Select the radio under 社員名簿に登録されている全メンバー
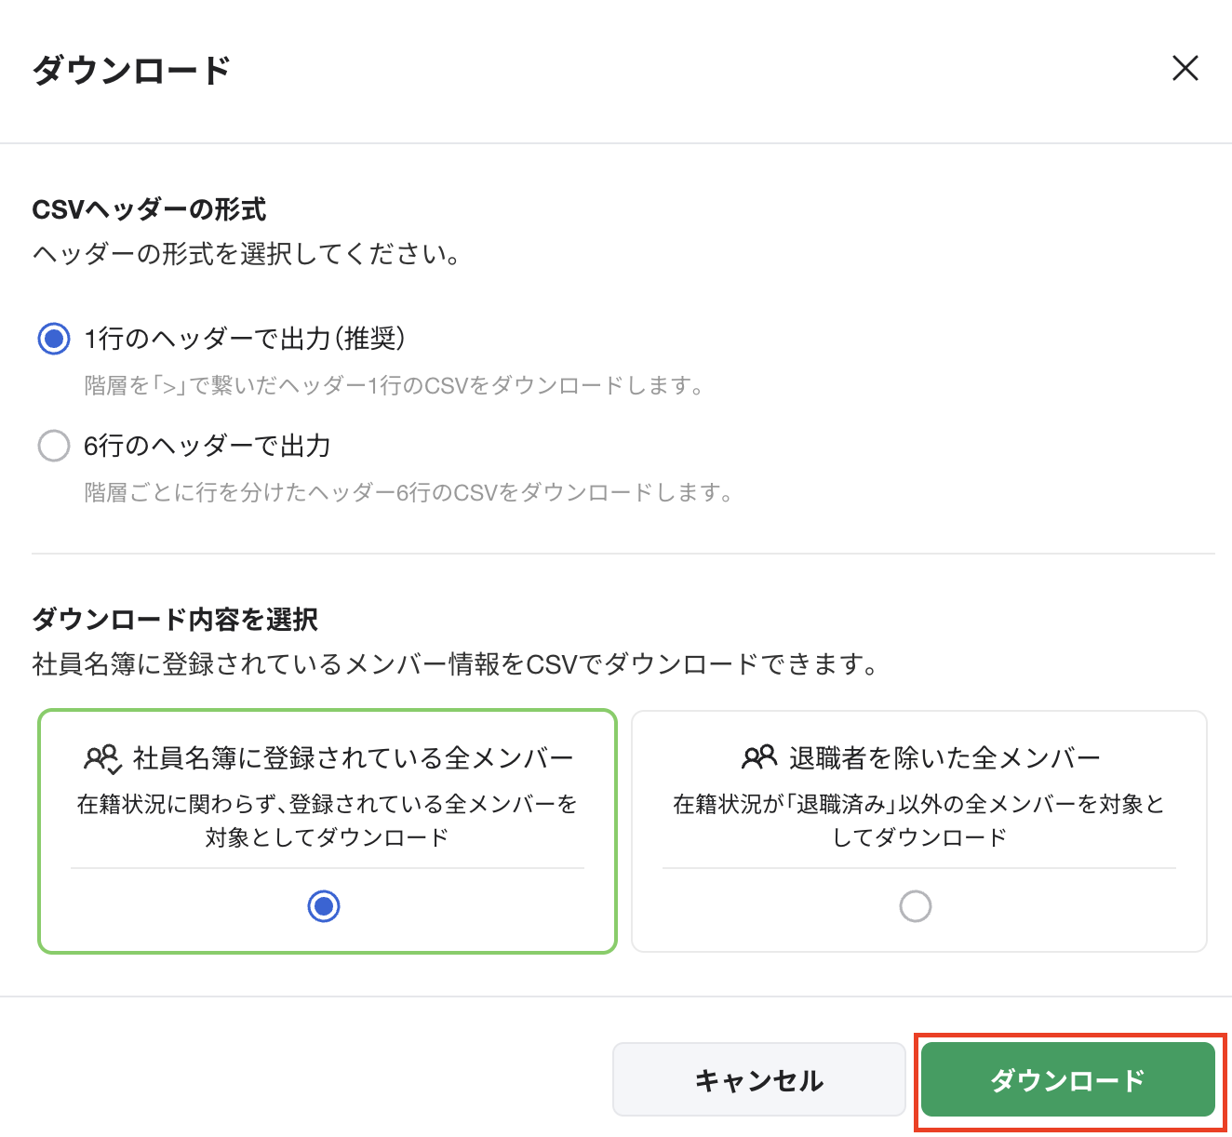1232x1137 pixels. coord(323,905)
